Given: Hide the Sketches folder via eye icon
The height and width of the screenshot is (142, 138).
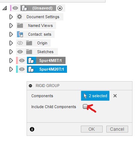Looking at the screenshot, I should click(x=20, y=52).
